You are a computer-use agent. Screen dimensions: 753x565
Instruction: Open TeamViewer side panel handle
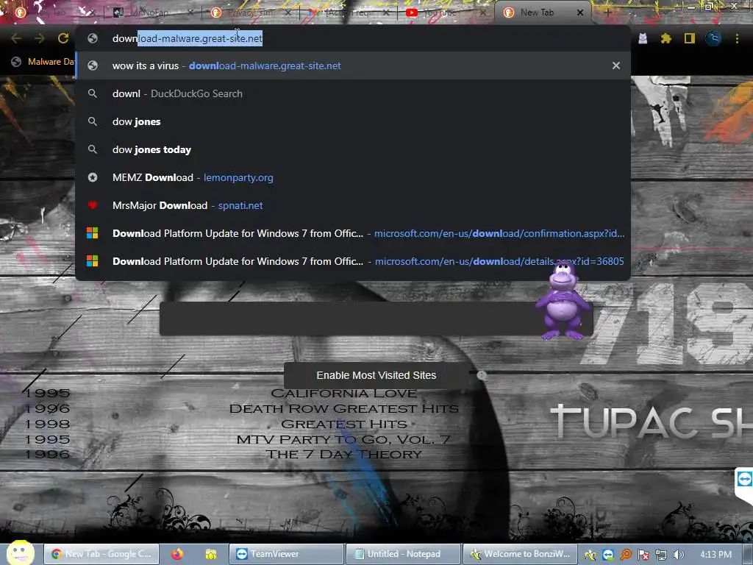click(744, 484)
